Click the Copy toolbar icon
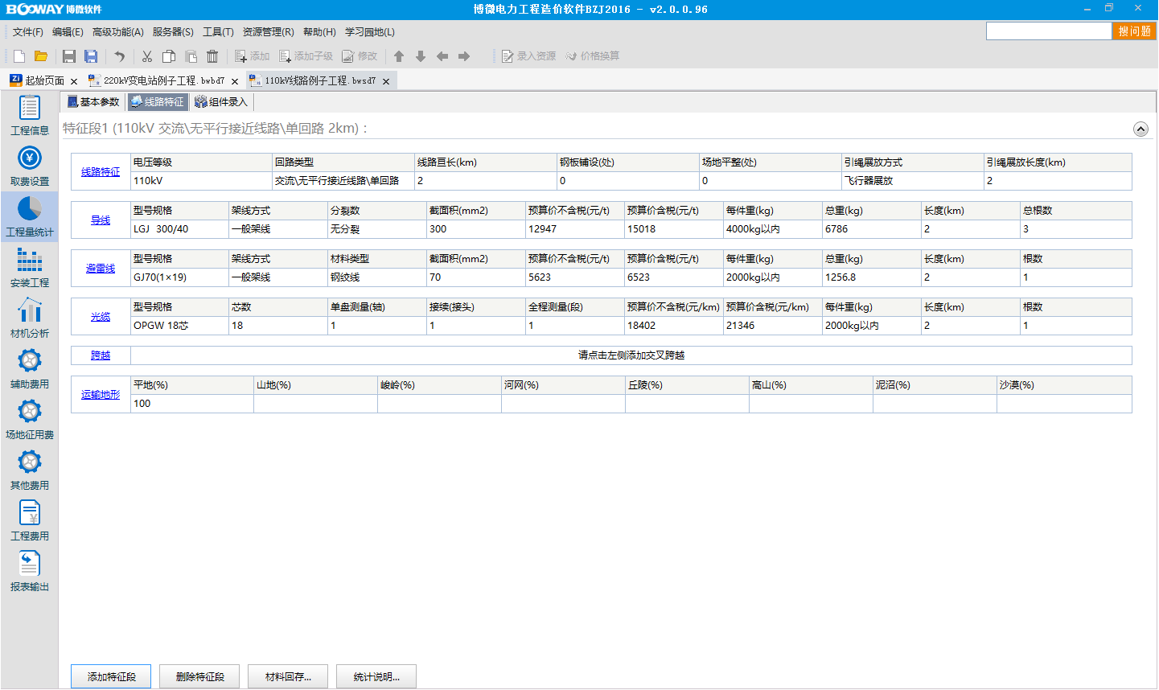The width and height of the screenshot is (1159, 690). click(x=169, y=56)
